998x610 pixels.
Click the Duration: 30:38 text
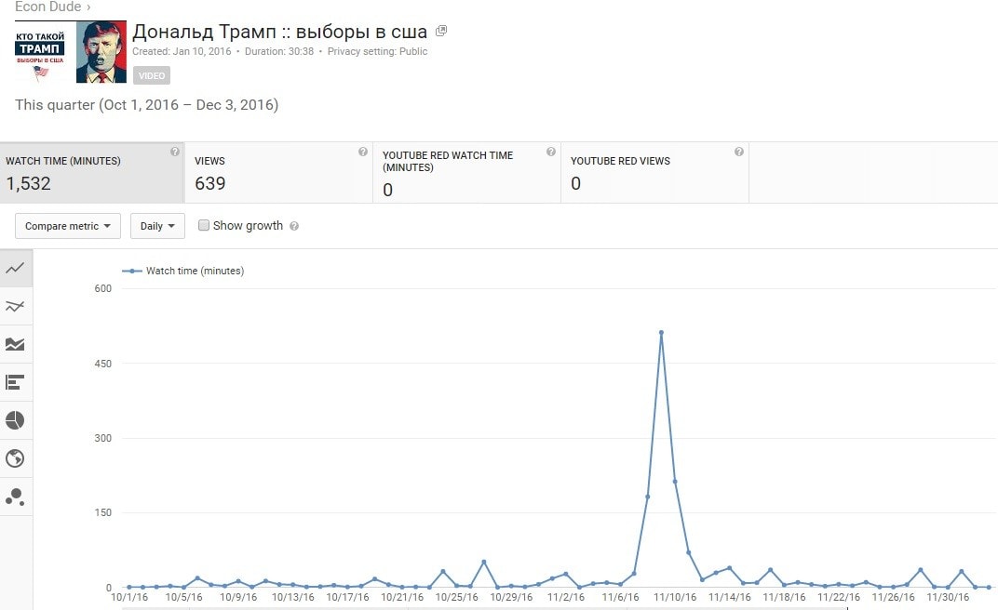pos(279,51)
